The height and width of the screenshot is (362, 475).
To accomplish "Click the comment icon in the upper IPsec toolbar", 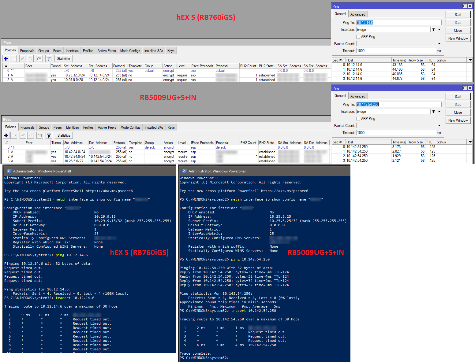I will 39,59.
